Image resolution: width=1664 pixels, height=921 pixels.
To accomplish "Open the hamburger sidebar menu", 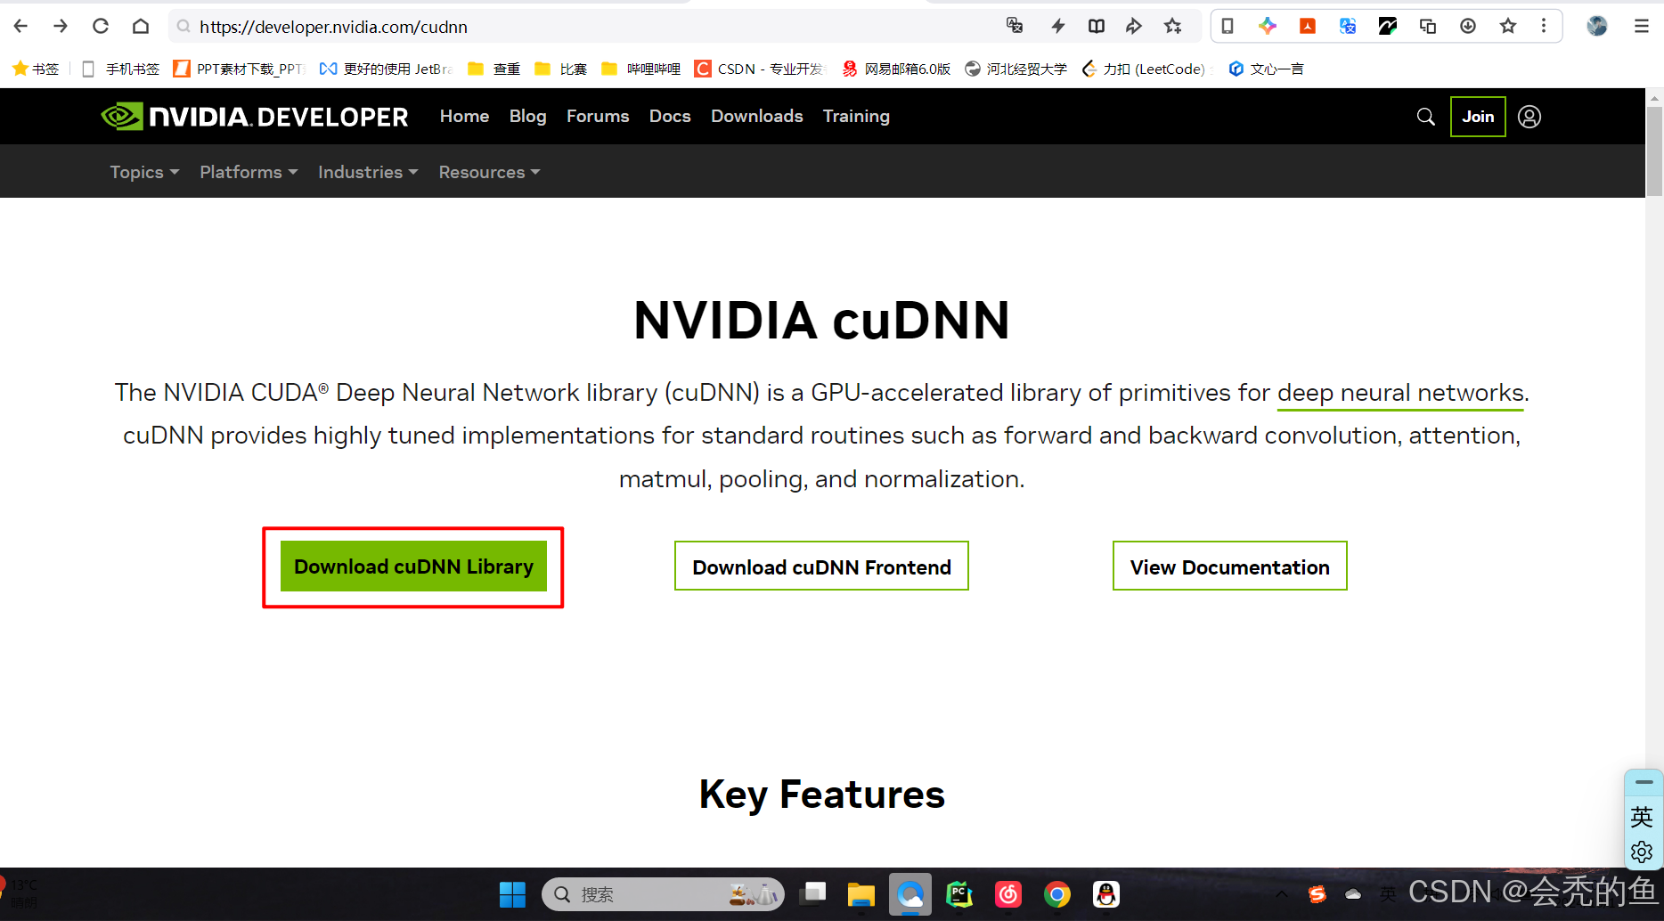I will 1642,26.
